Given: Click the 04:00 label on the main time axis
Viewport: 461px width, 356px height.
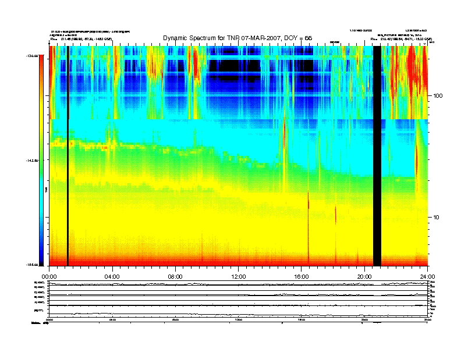Looking at the screenshot, I should pos(112,277).
